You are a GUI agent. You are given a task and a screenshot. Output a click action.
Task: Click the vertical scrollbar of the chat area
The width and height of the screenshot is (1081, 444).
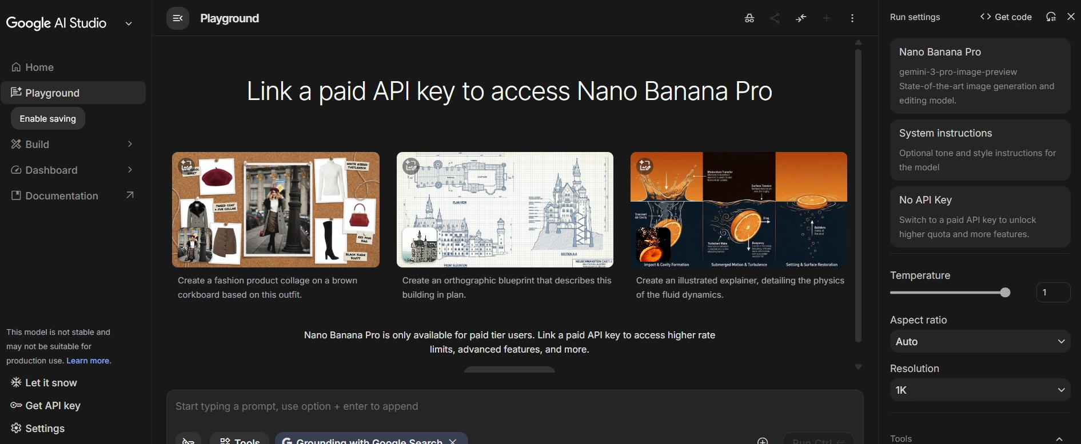coord(858,196)
